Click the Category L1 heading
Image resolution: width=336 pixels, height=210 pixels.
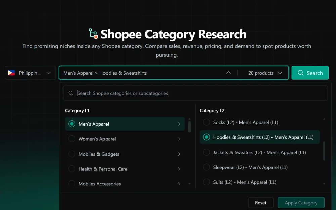[77, 110]
